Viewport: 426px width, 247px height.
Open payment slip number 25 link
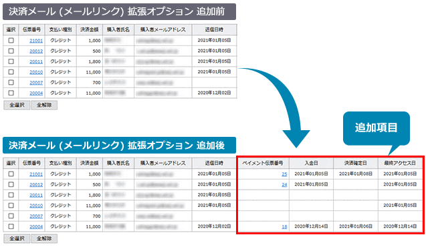[x=284, y=174]
